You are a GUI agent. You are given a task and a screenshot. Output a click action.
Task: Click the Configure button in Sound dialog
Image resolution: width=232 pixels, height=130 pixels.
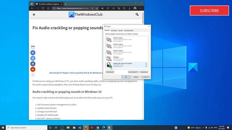click(x=110, y=72)
